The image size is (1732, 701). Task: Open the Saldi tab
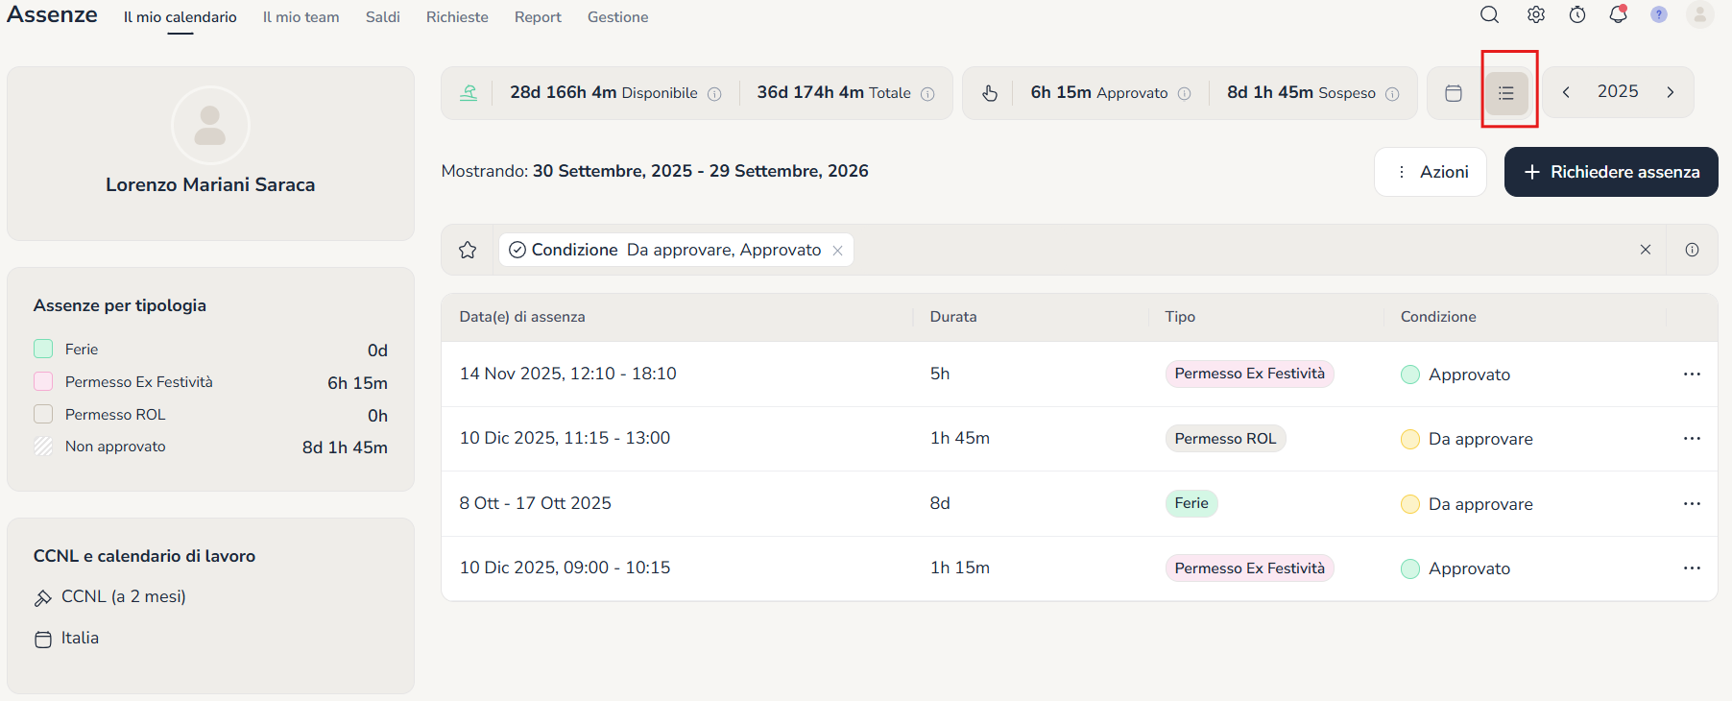pyautogui.click(x=382, y=17)
